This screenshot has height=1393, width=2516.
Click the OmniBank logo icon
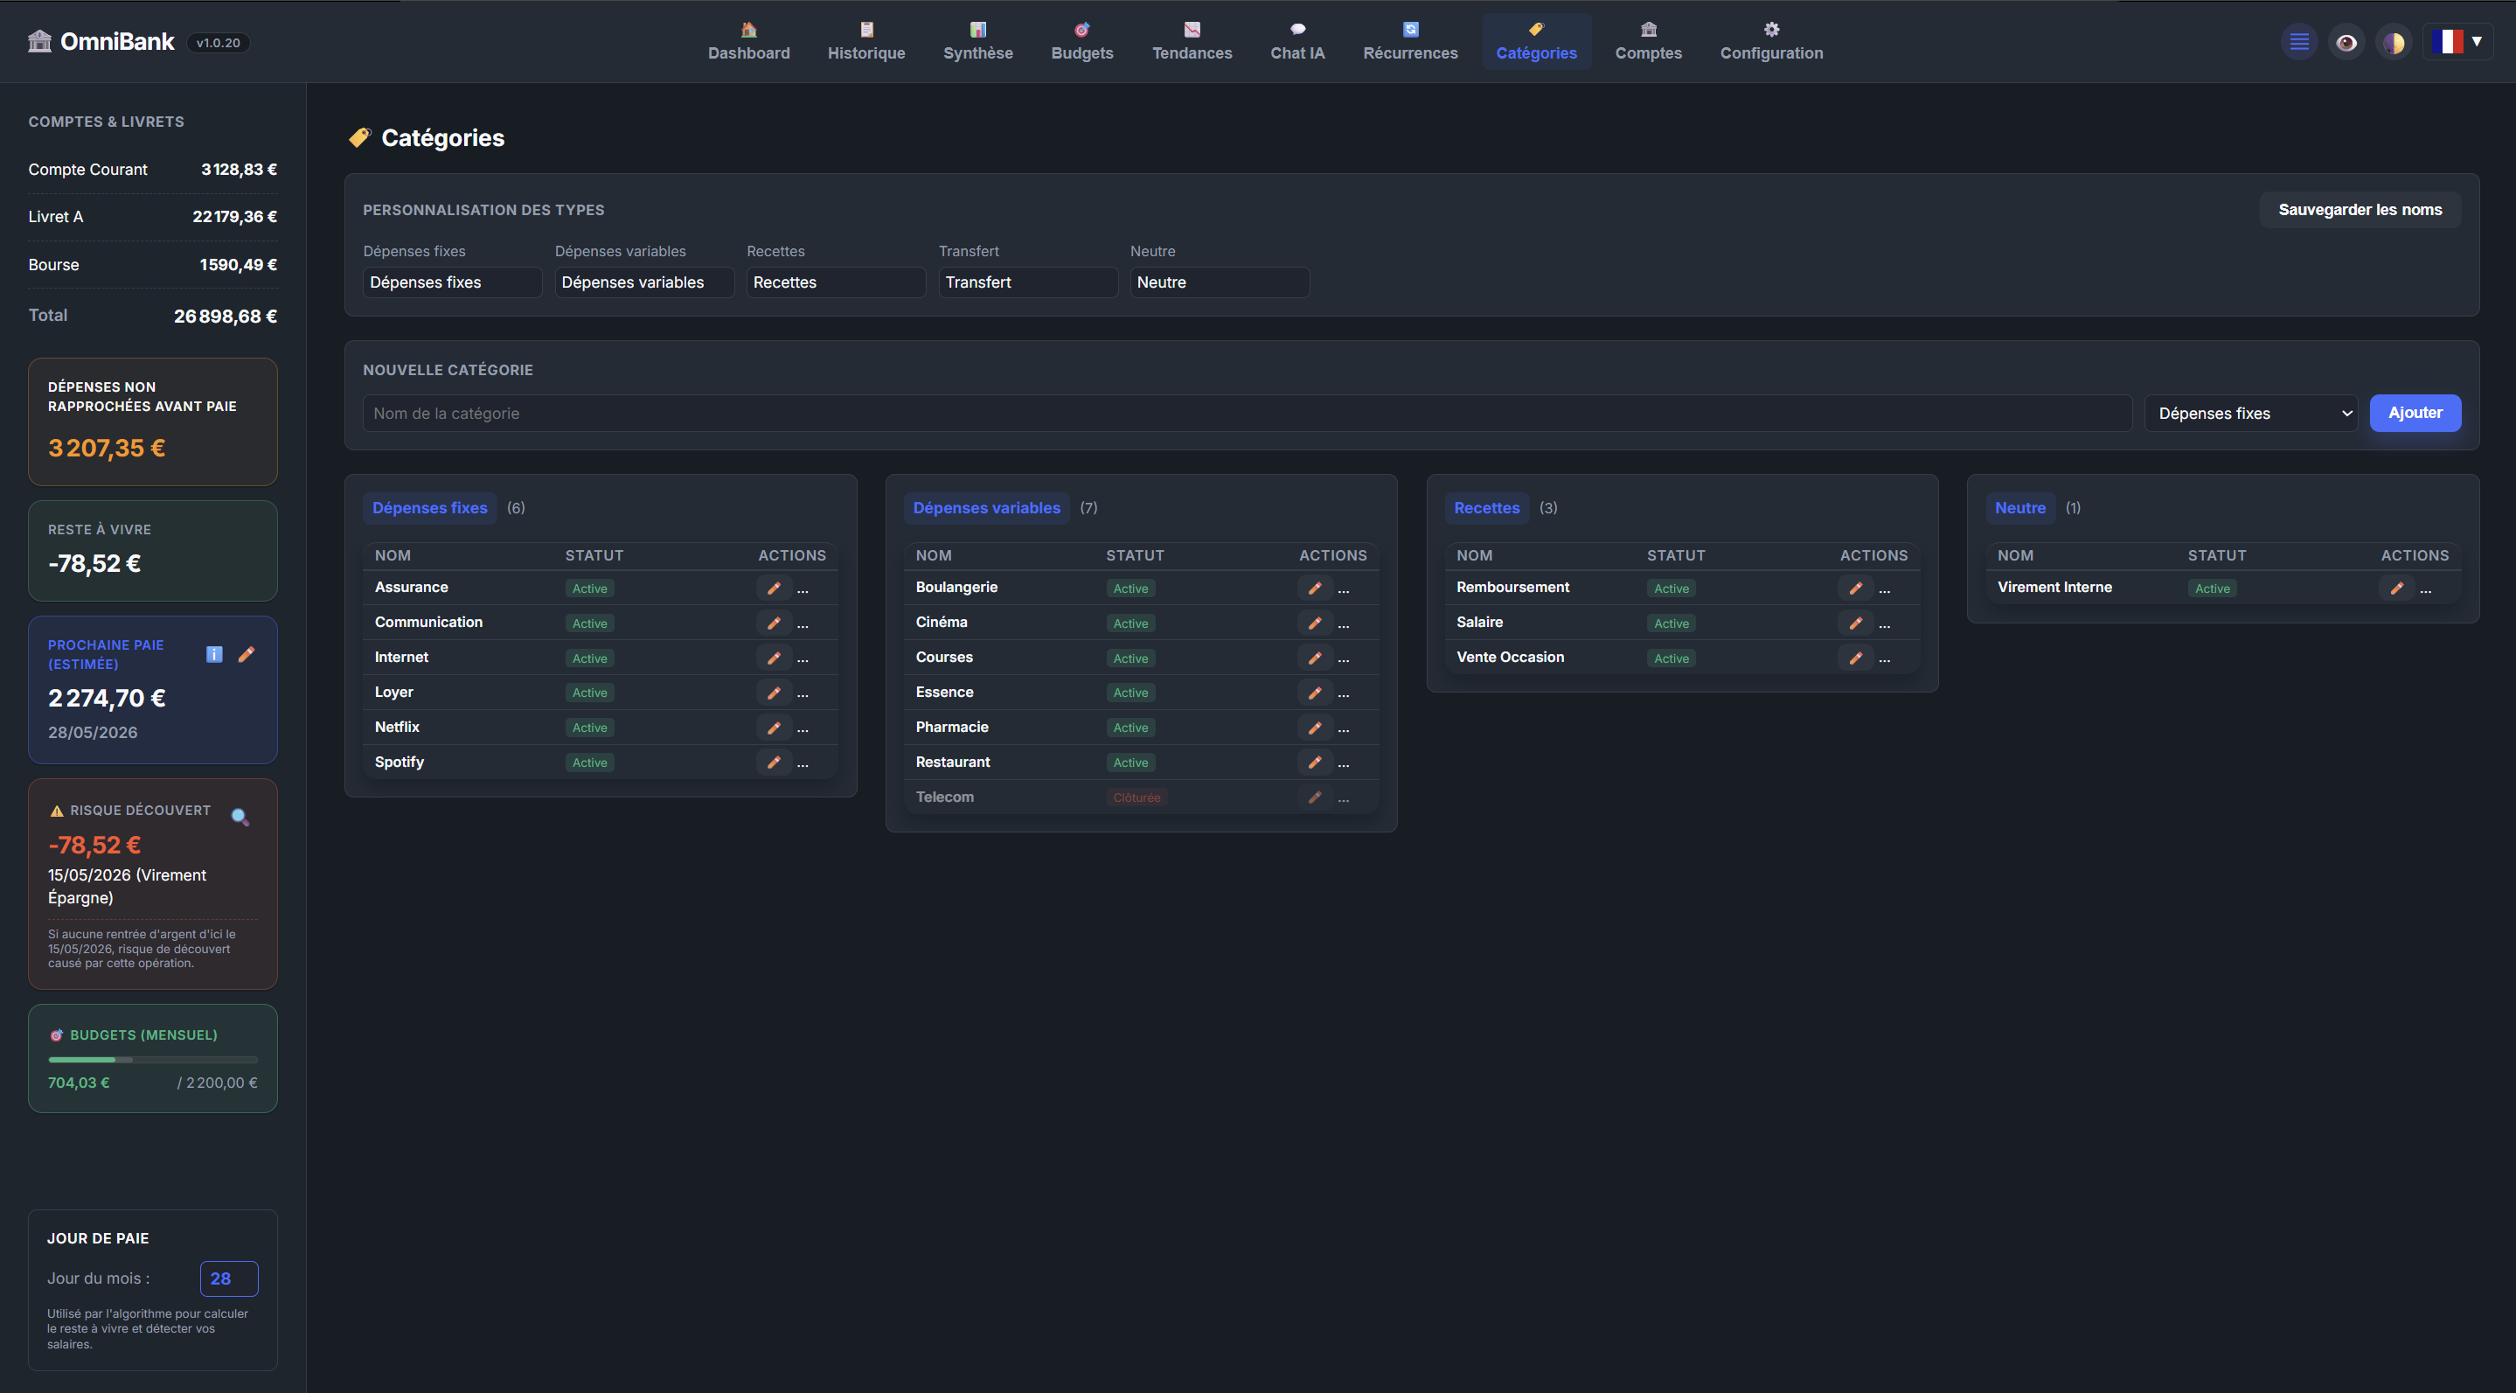[40, 41]
